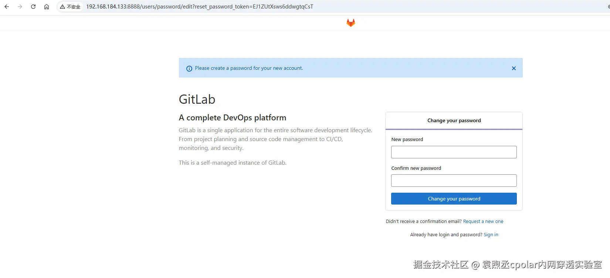This screenshot has width=610, height=278.
Task: Click 'Didn't receive a confirmation email?' text
Action: [424, 222]
